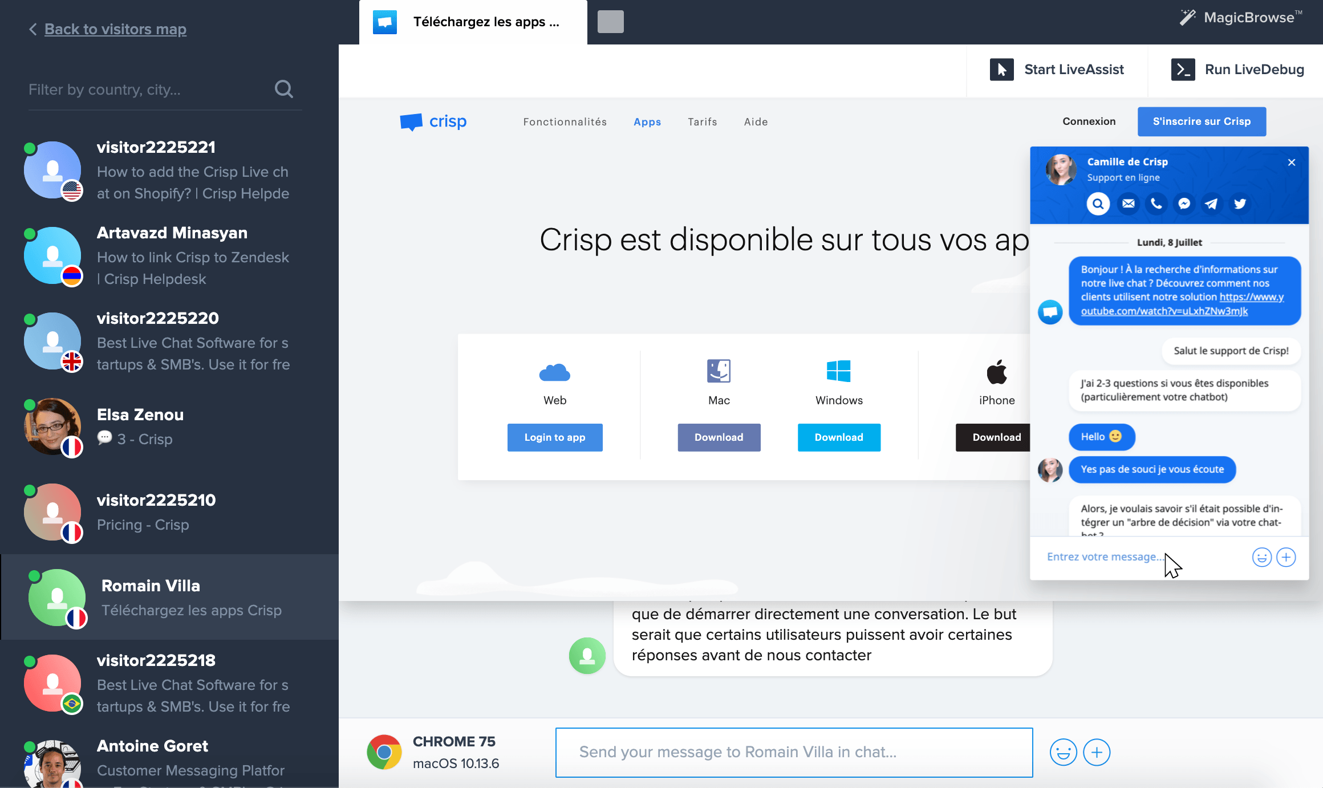Select visitor2225210 on Pricing page

[169, 512]
